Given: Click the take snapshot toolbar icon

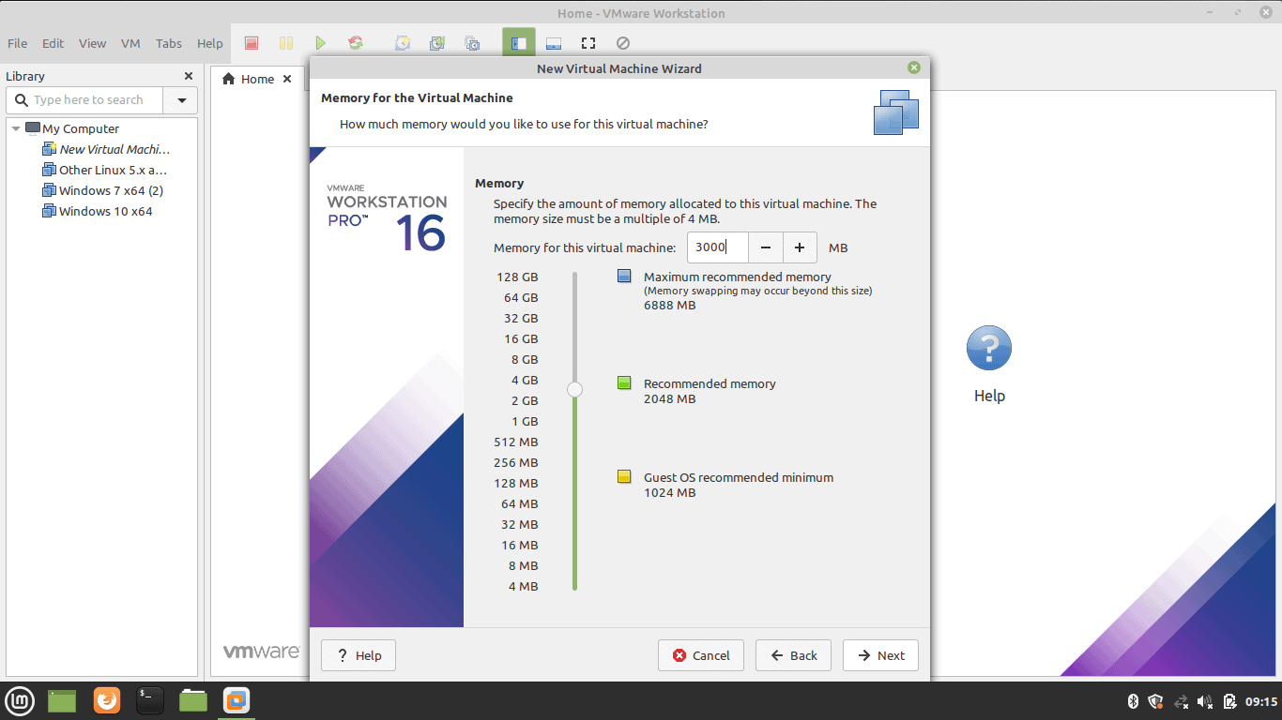Looking at the screenshot, I should [x=403, y=43].
